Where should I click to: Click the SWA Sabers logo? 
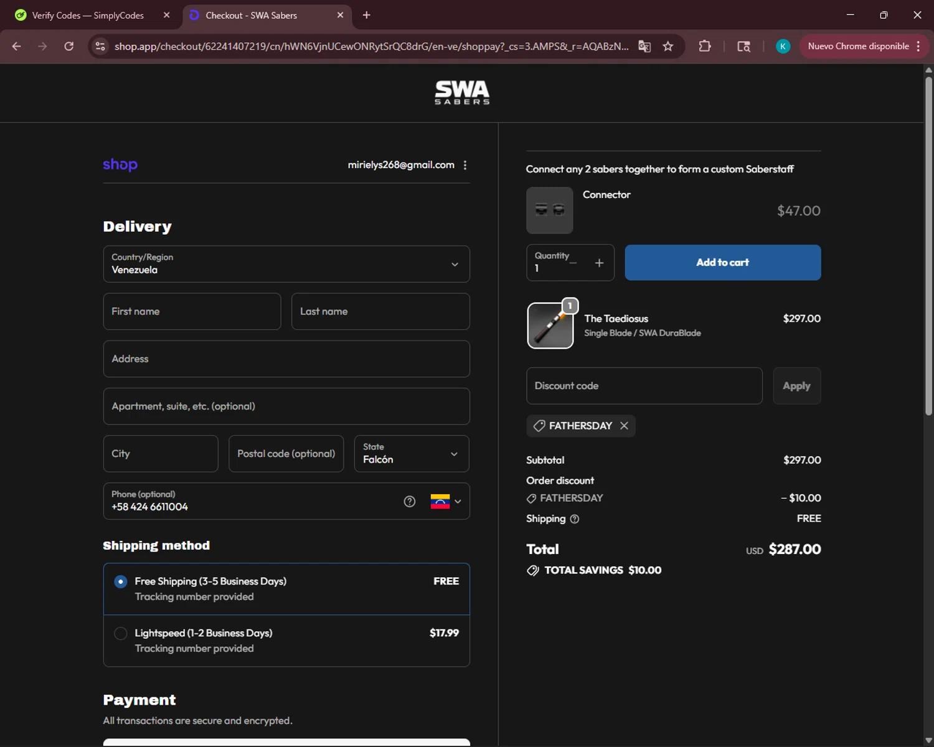click(x=462, y=93)
